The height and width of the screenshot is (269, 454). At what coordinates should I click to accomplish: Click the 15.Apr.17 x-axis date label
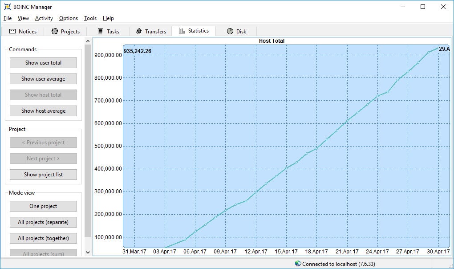point(286,251)
